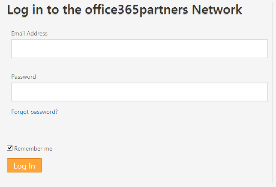Viewport: 276px width, 187px height.
Task: Click the text box below the Password label
Action: tap(139, 92)
